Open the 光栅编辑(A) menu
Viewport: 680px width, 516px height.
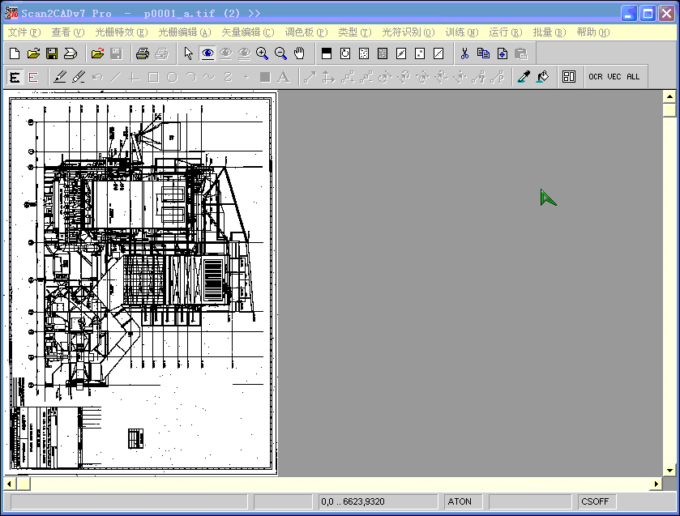point(185,32)
